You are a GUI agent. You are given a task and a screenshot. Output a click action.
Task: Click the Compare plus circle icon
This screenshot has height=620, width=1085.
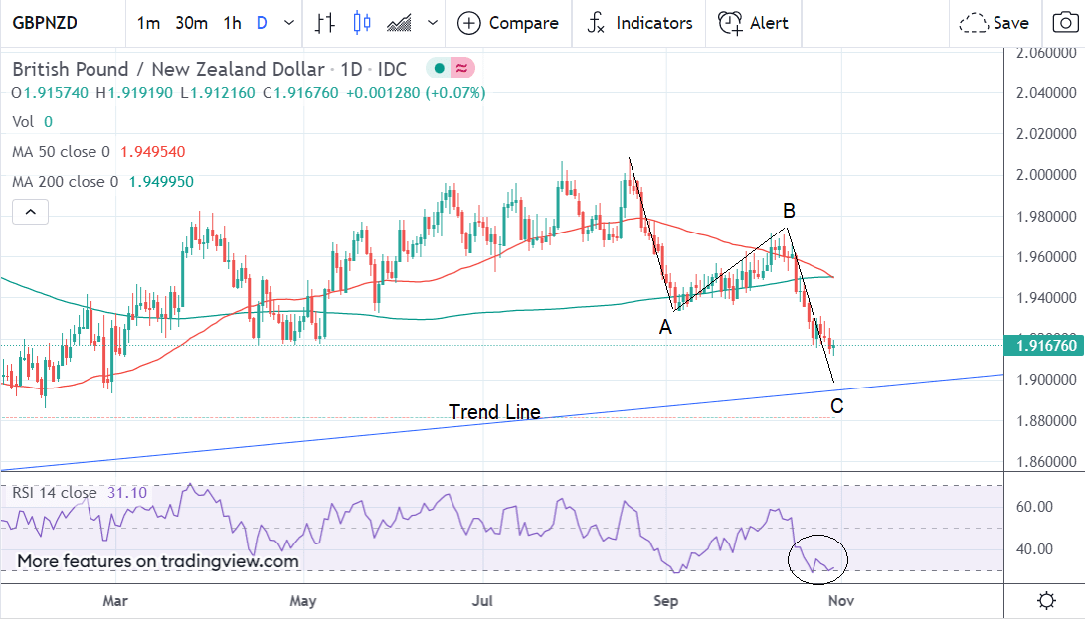(x=468, y=23)
